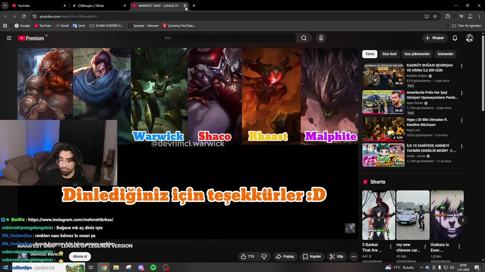Click the channel watermark on the video player

click(x=350, y=228)
